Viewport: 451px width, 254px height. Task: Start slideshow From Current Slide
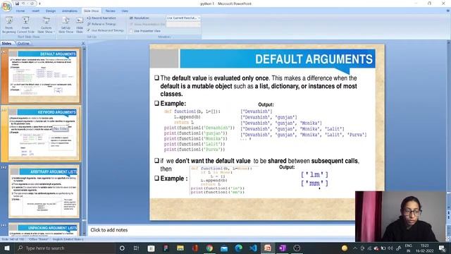[x=25, y=25]
